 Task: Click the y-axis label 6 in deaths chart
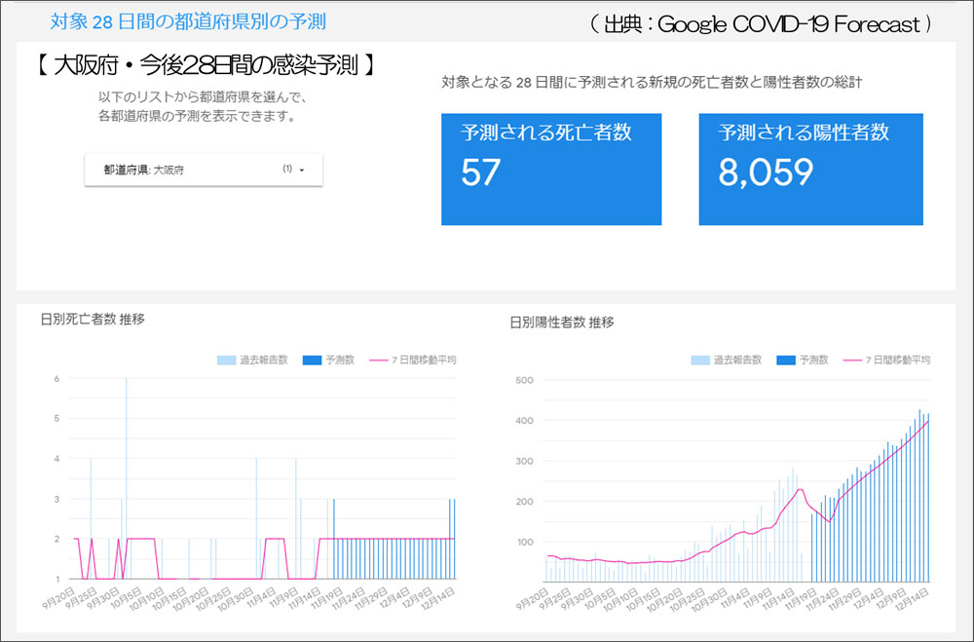(x=56, y=379)
